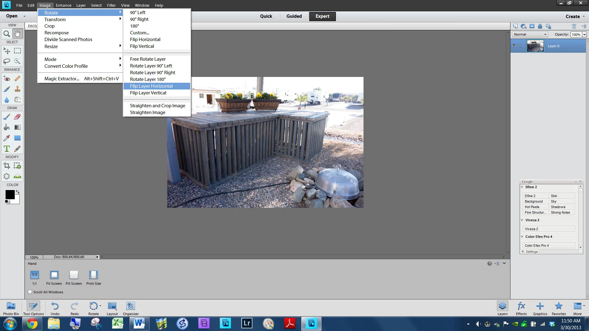Select the Paint Bucket tool
This screenshot has width=589, height=331.
[x=6, y=127]
